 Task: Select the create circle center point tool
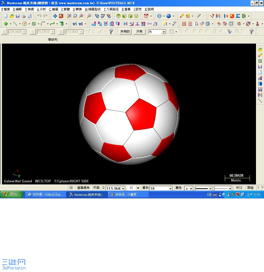pos(24,24)
